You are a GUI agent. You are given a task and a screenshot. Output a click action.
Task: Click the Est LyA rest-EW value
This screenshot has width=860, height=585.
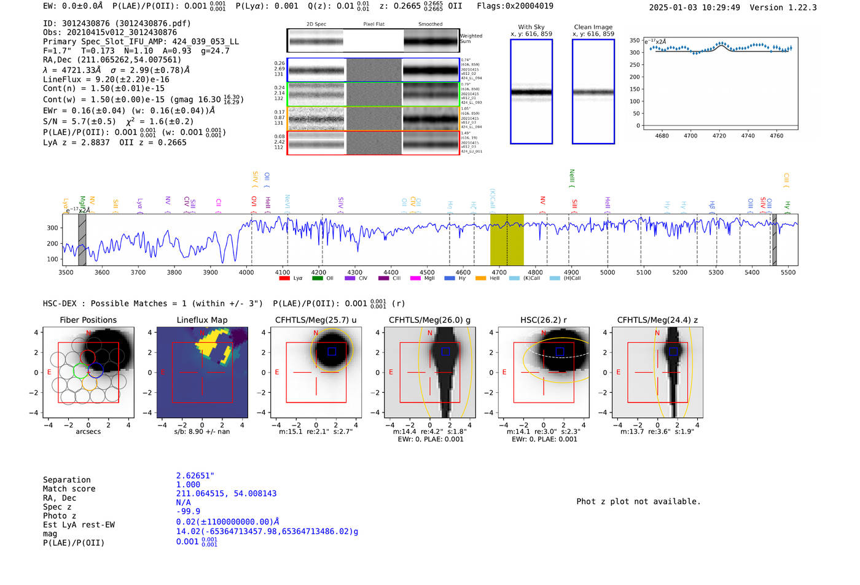(228, 521)
